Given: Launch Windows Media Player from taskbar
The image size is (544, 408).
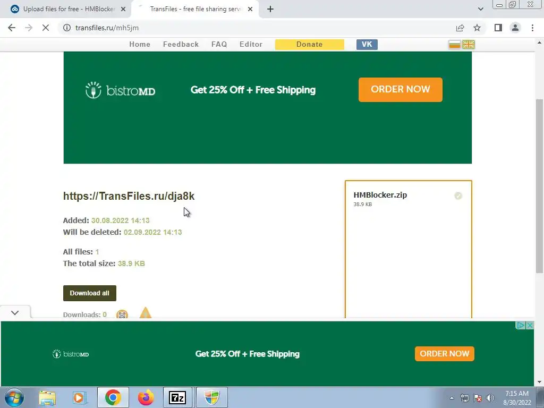Looking at the screenshot, I should pos(80,397).
